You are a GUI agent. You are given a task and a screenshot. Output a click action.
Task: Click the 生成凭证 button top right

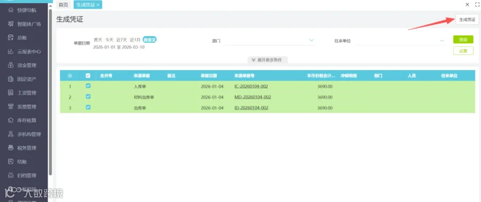click(x=467, y=20)
